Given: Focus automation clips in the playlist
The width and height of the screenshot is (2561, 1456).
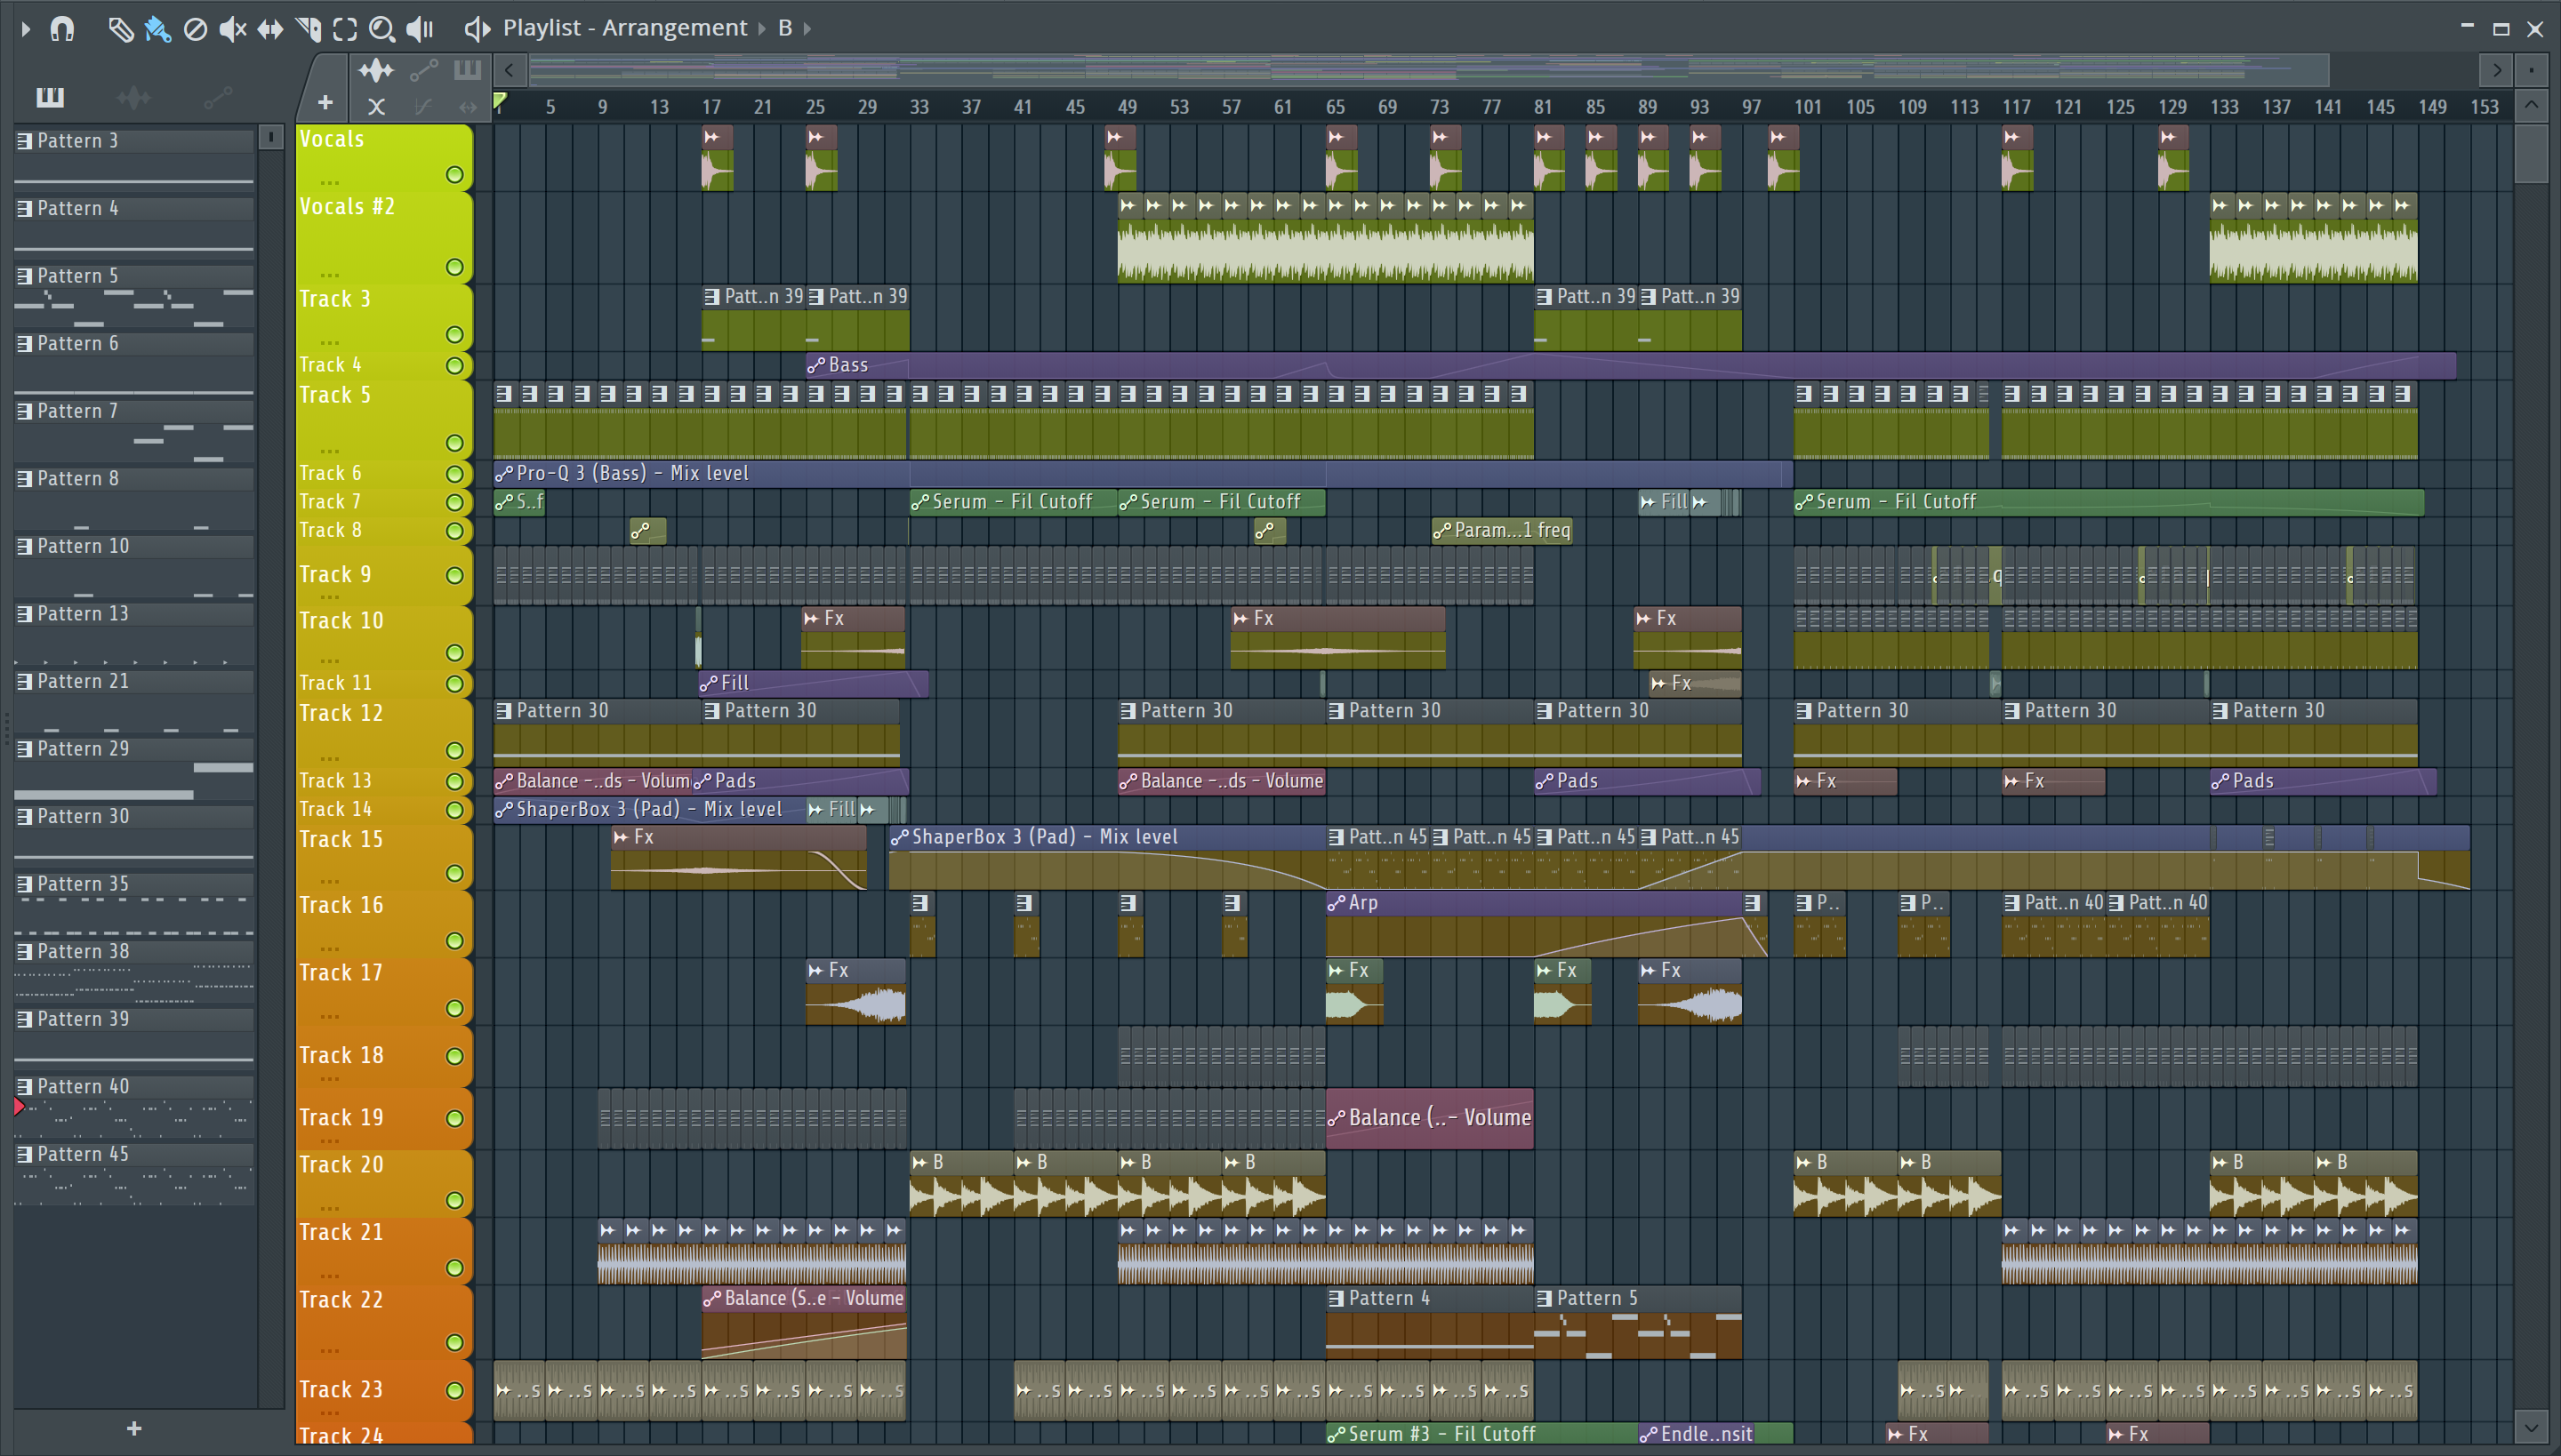Looking at the screenshot, I should [423, 70].
